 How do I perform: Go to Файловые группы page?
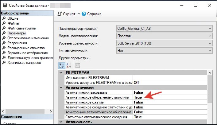pyautogui.click(x=22, y=28)
